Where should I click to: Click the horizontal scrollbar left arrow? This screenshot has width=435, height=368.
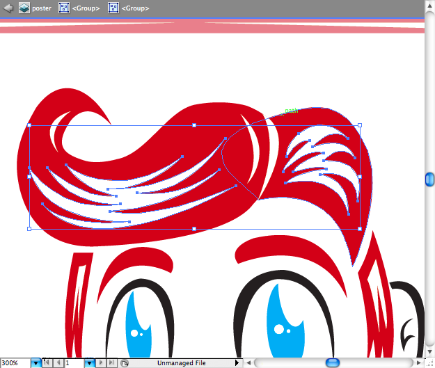[x=248, y=362]
